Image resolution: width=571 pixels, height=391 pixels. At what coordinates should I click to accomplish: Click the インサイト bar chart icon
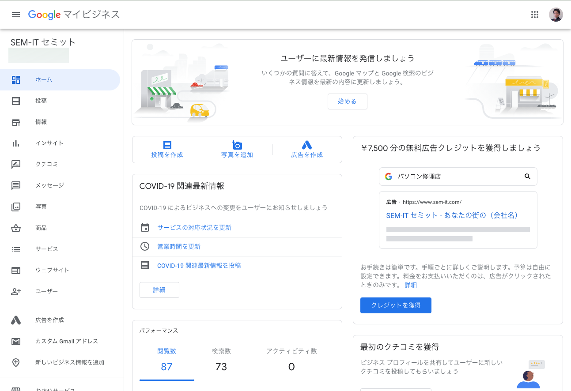pyautogui.click(x=16, y=143)
